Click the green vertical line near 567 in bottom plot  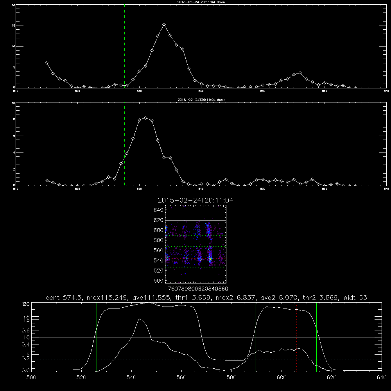200,337
